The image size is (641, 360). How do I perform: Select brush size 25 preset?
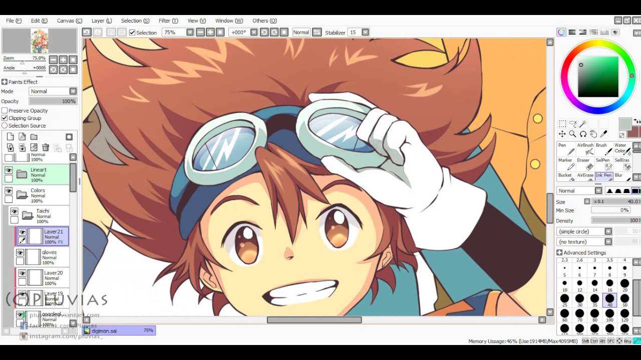point(564,299)
